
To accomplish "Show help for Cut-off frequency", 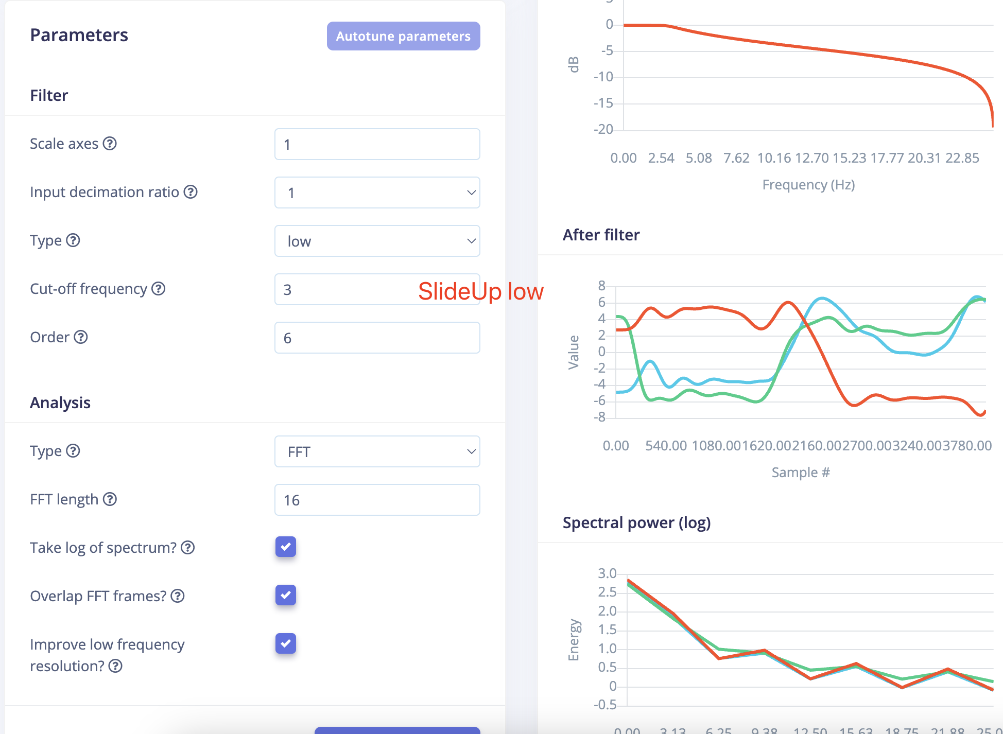I will [159, 289].
